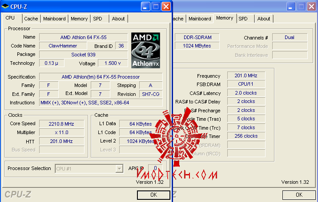Screen dimensions: 318x202
Task: Open the Cache tab in the left window
Action: [31, 19]
